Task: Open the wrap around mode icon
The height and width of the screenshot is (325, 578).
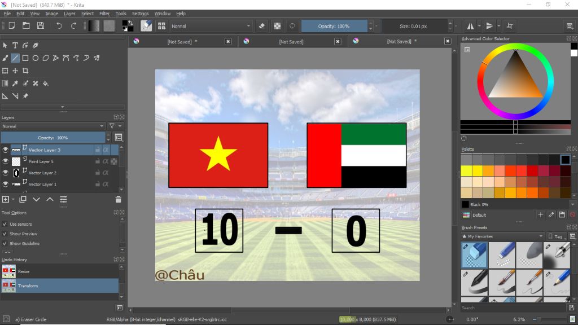Action: (510, 26)
